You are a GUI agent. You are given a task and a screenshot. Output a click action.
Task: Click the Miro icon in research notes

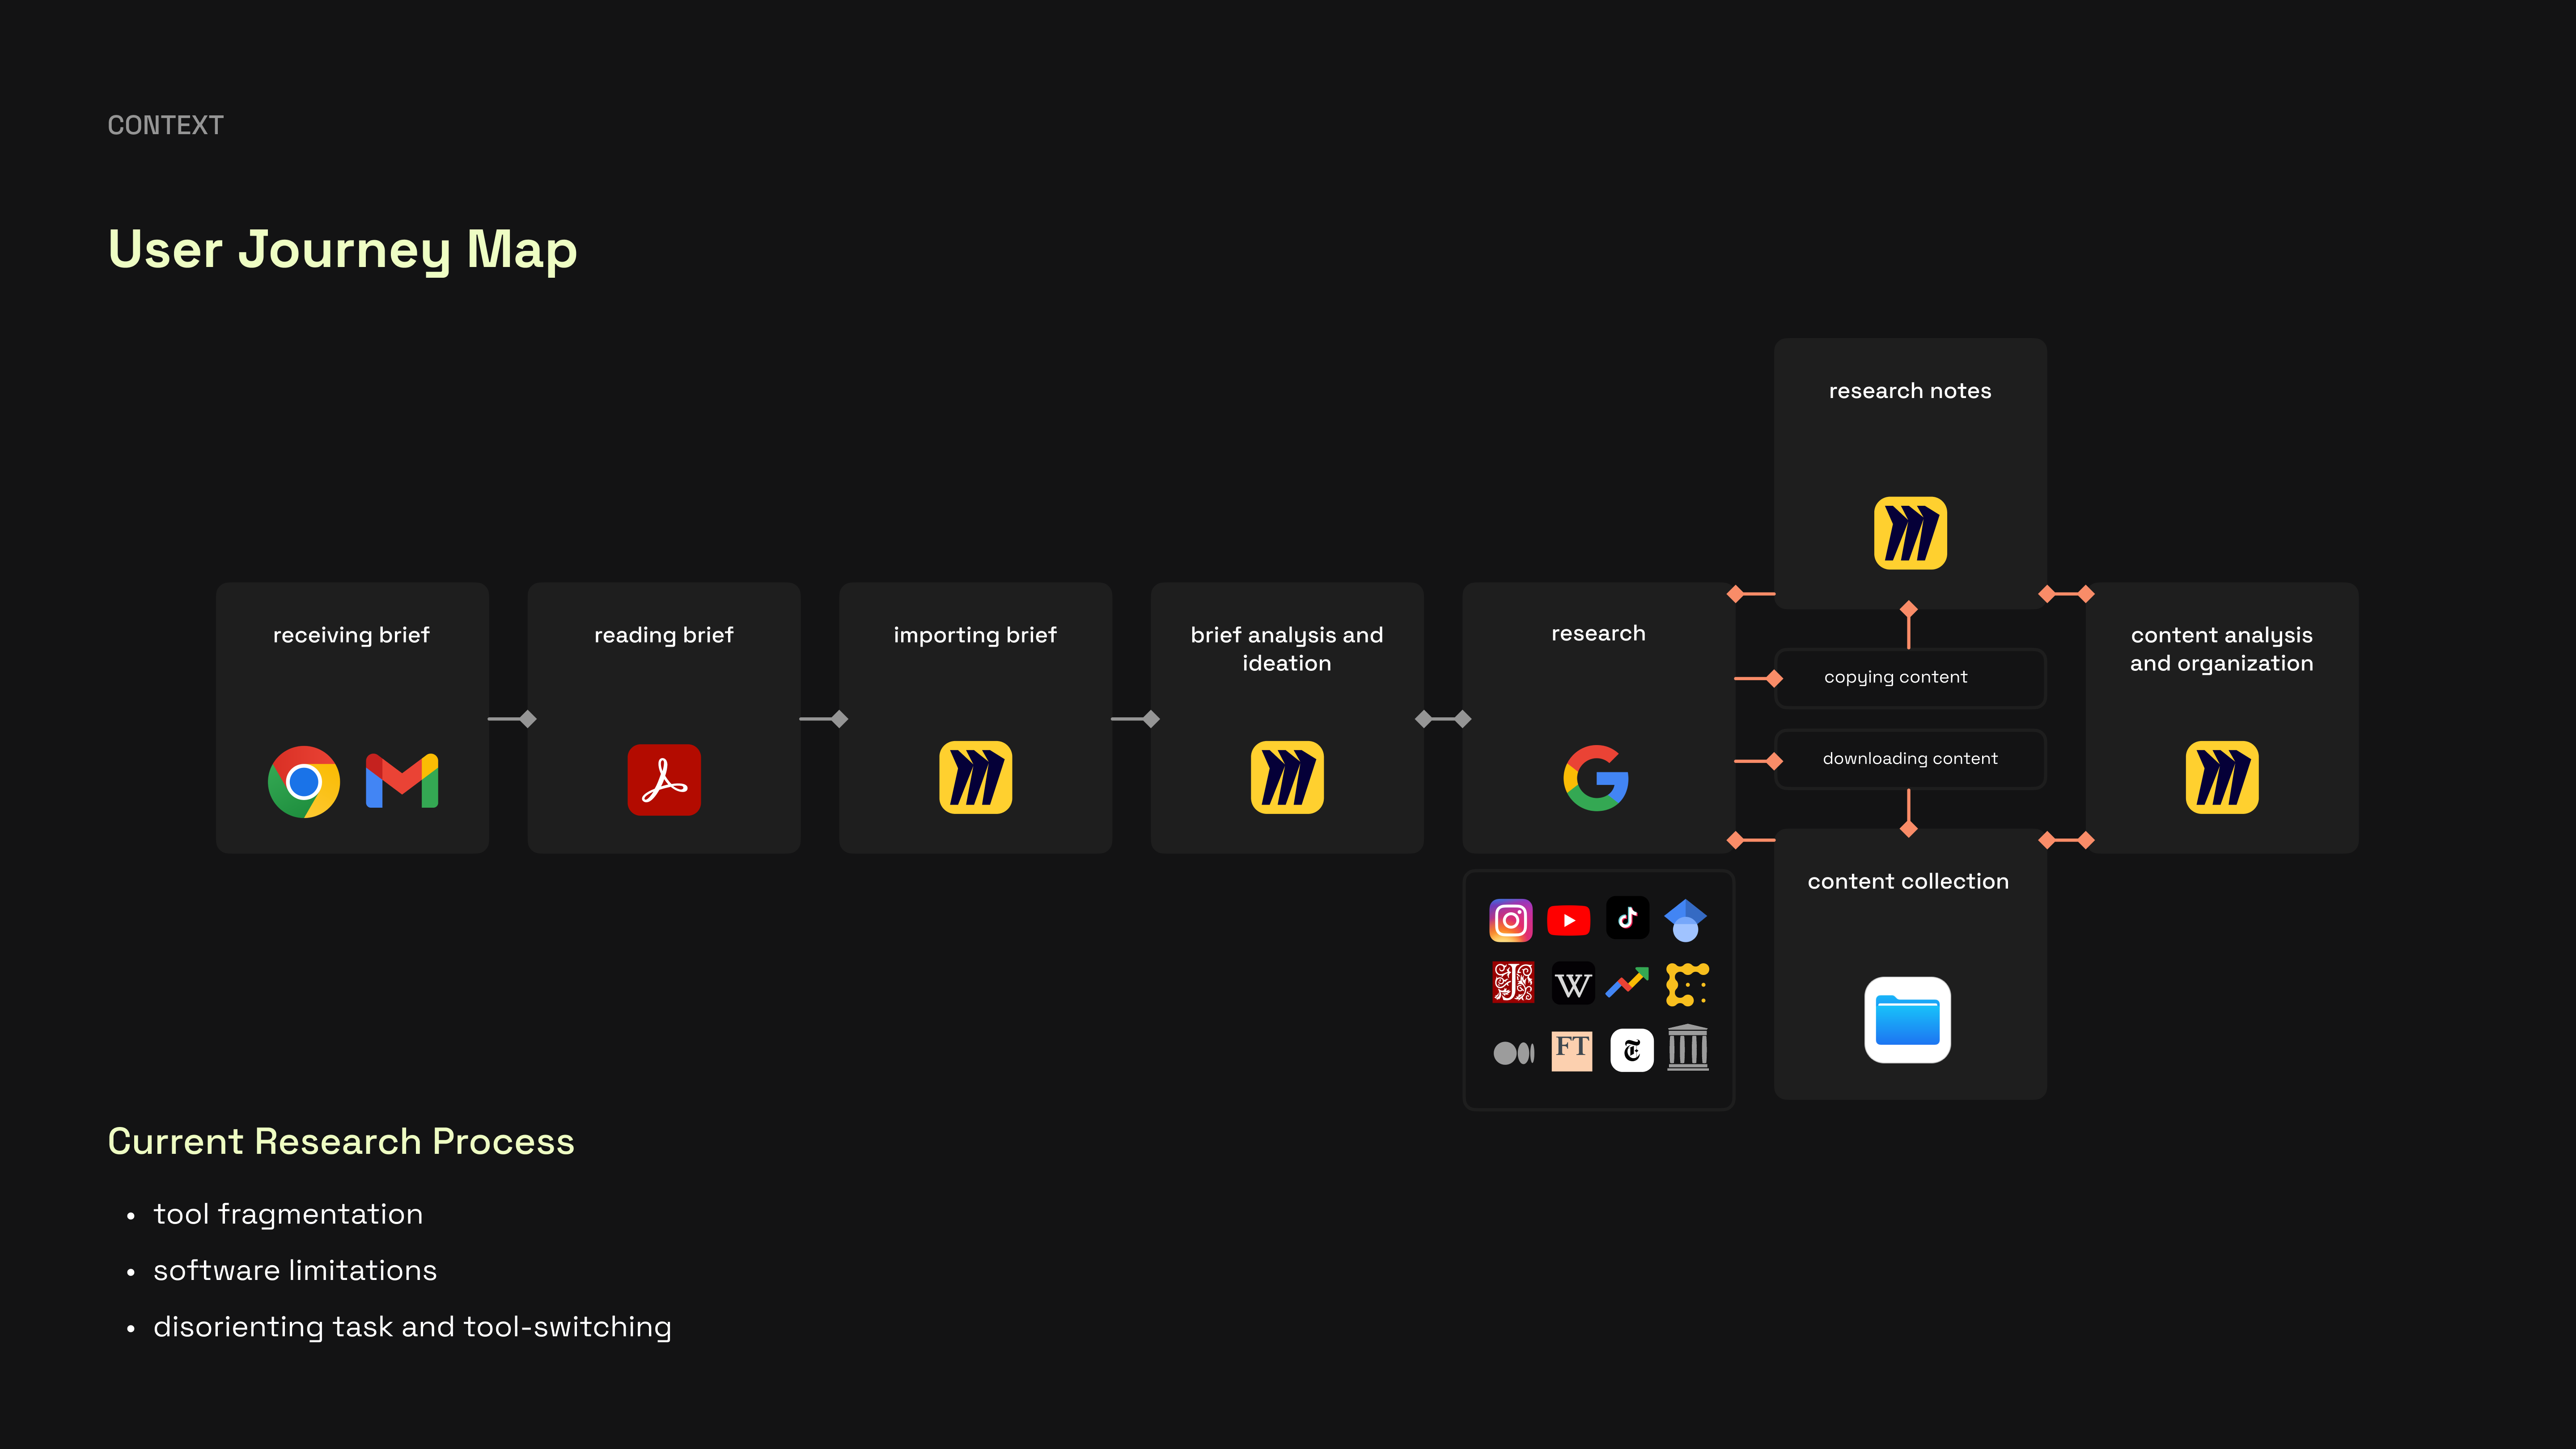(x=1910, y=533)
